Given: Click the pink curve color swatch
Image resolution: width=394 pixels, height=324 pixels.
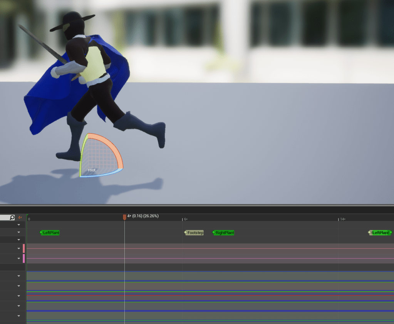Looking at the screenshot, I should click(24, 259).
